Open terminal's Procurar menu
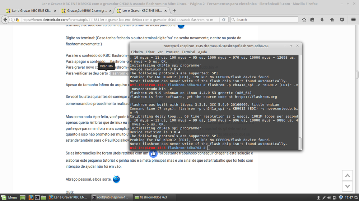The image size is (359, 201). coord(172,52)
